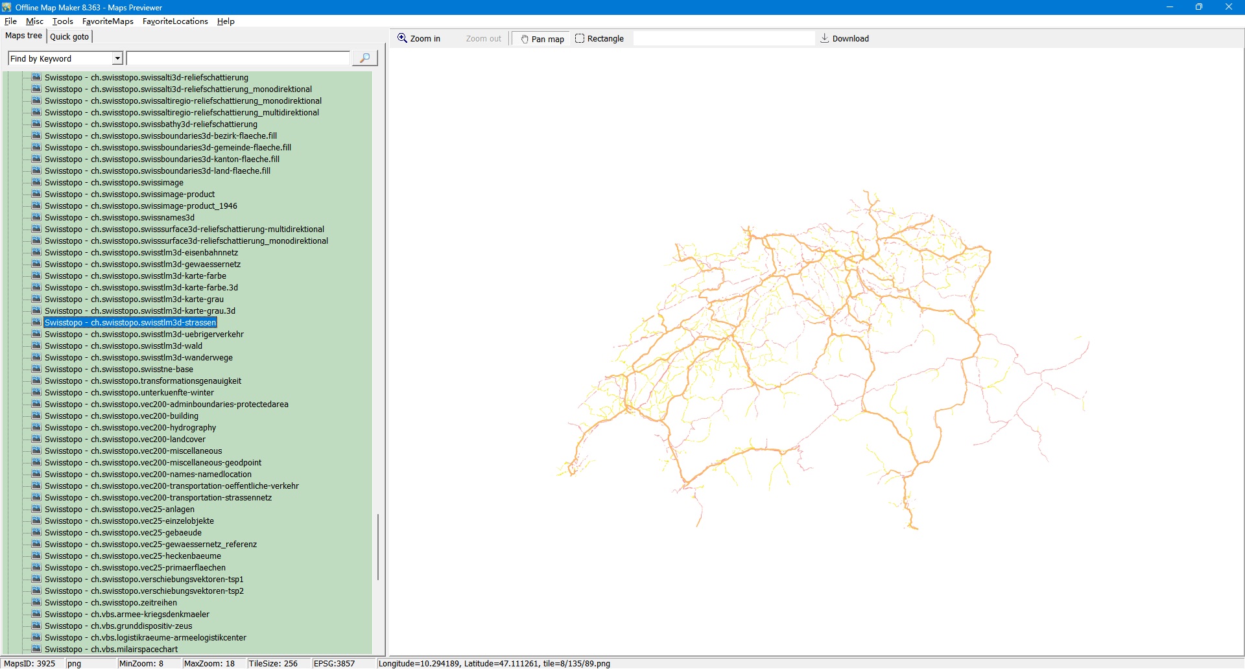Open the Tools menu

coord(62,21)
